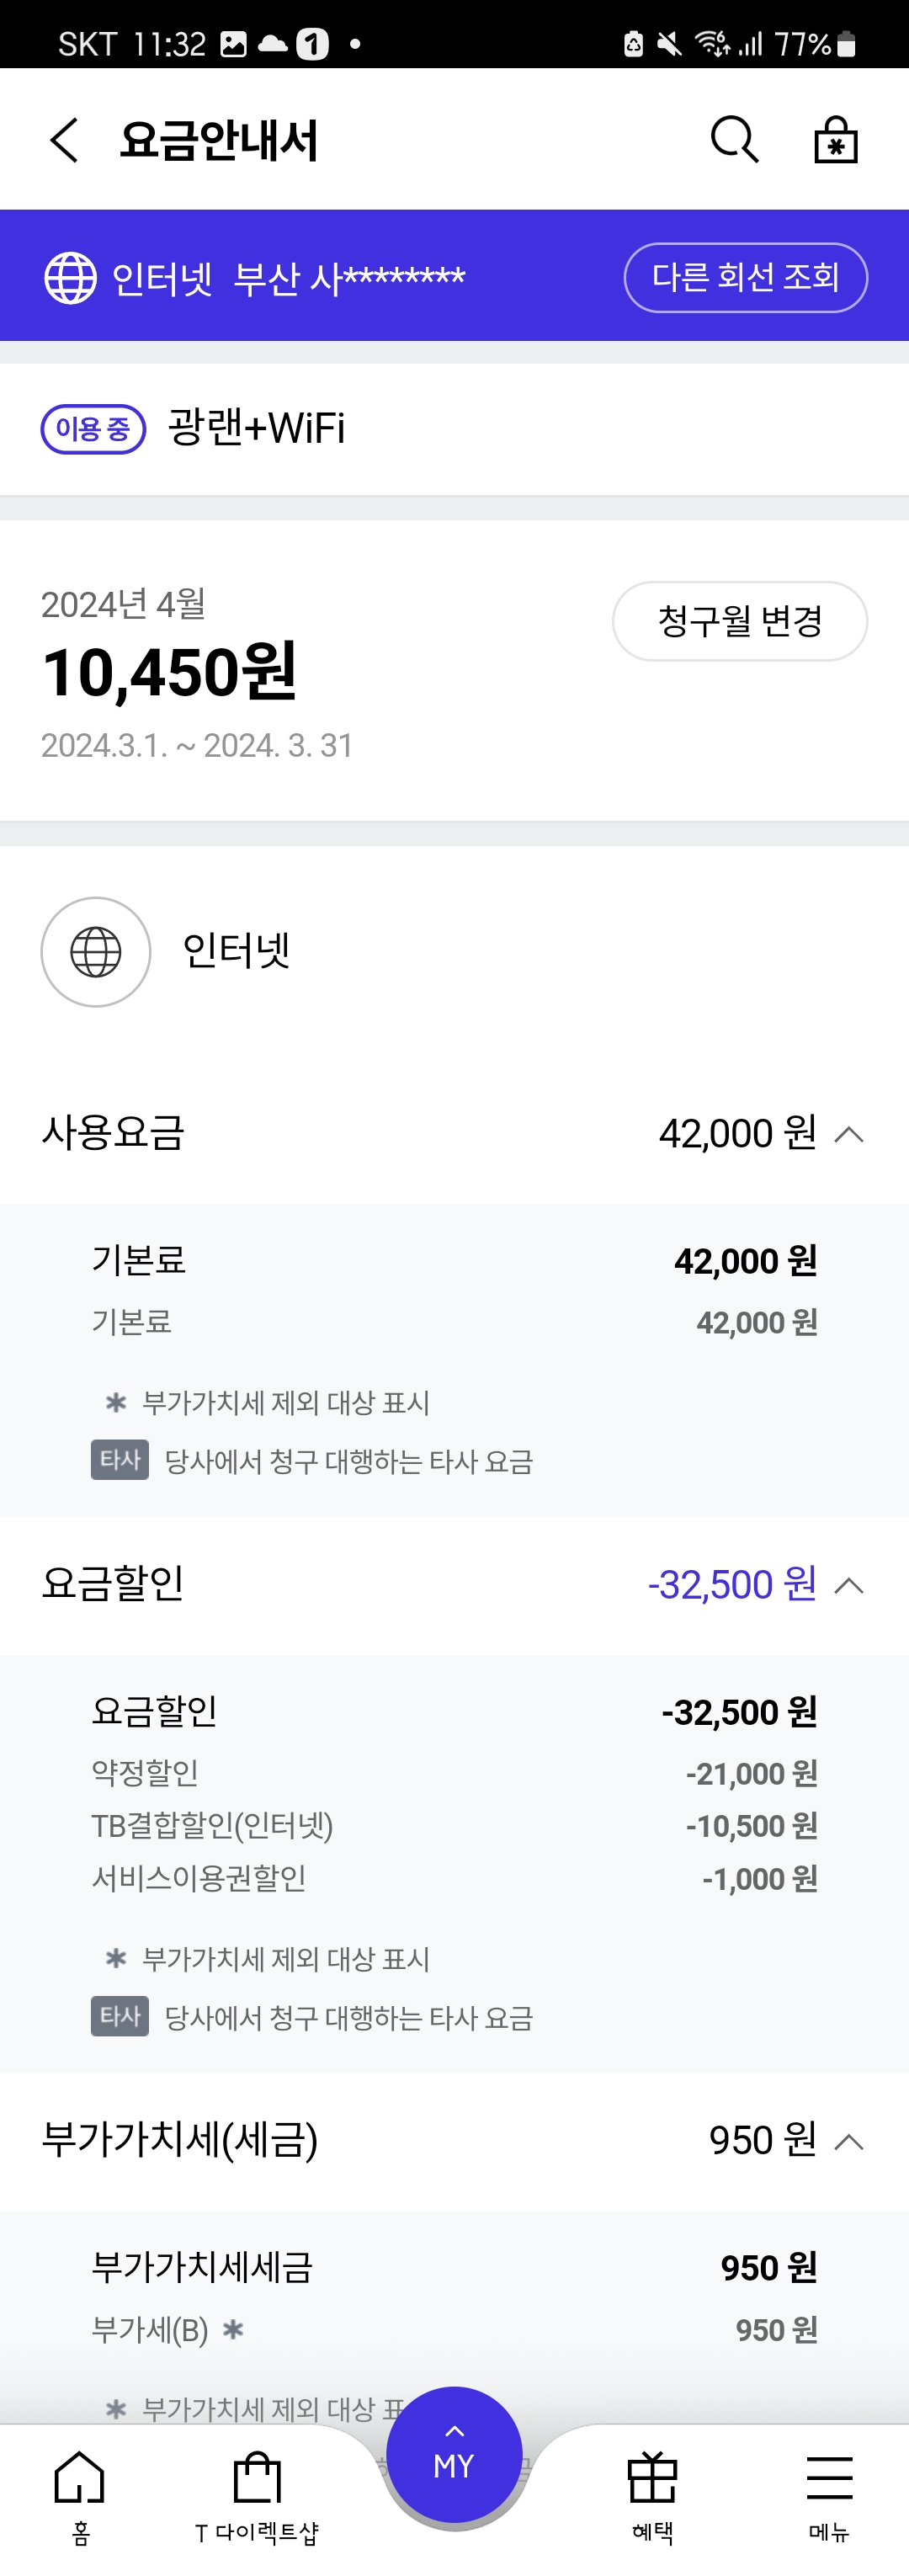Tap the notification icon in status bar
This screenshot has width=909, height=2576.
pyautogui.click(x=312, y=43)
